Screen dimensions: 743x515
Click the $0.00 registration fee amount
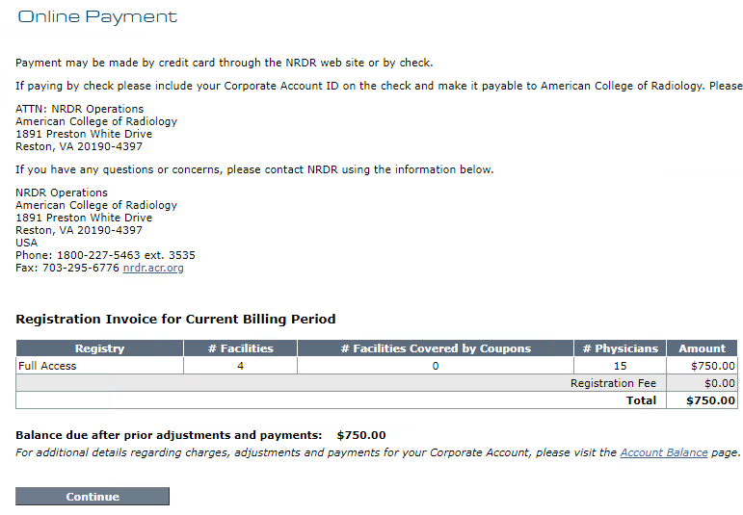720,383
